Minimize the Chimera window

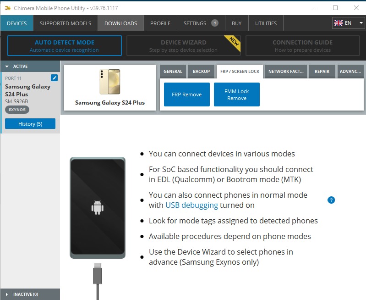[315, 8]
